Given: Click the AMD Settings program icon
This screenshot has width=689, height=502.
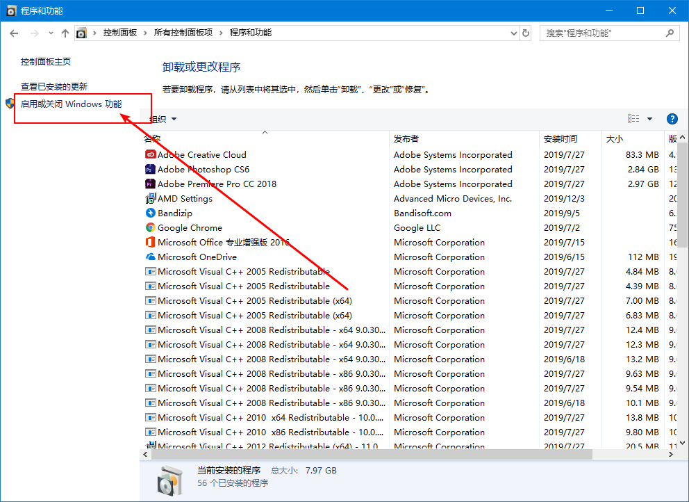Looking at the screenshot, I should pos(150,198).
